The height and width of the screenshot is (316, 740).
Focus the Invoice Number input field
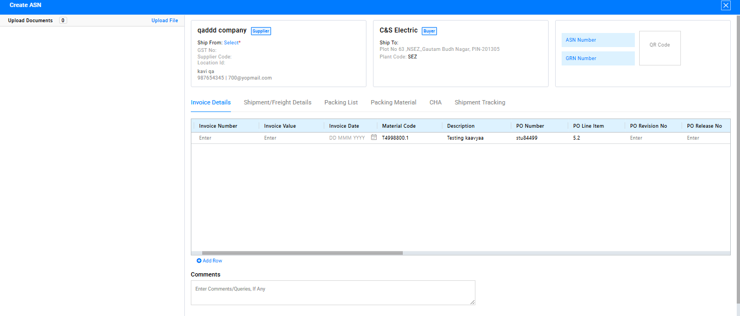point(225,138)
